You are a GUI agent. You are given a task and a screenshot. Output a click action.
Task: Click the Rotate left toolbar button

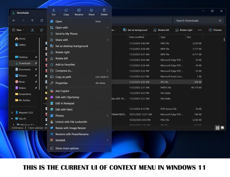click(161, 30)
